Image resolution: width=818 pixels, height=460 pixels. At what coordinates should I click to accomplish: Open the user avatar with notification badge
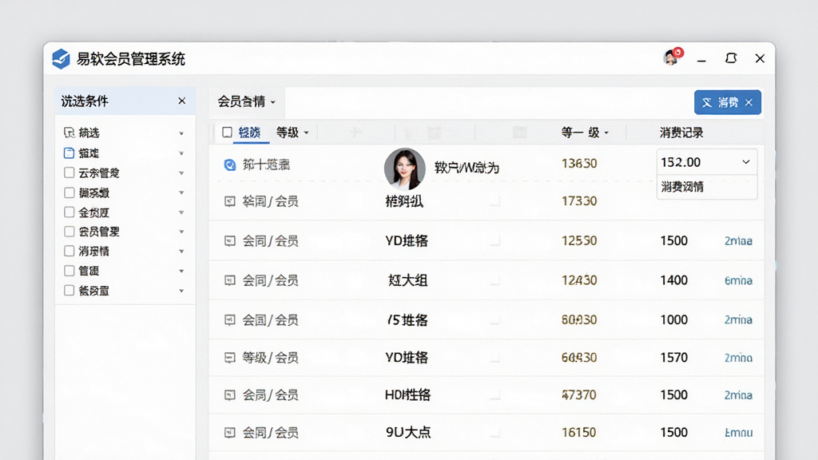[673, 57]
